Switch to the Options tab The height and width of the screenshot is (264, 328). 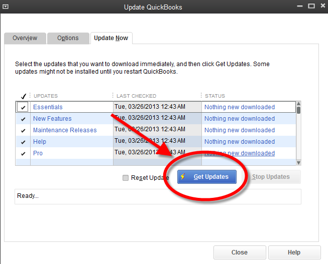point(68,38)
